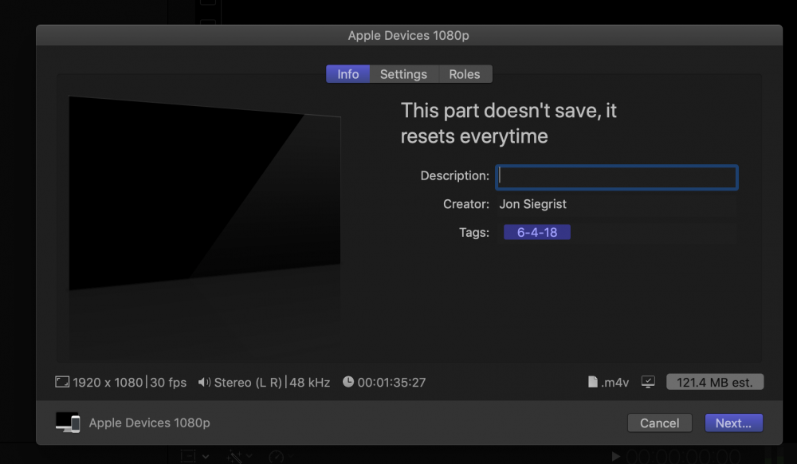Click the Apple Devices 1080p footer label
Viewport: 797px width, 464px height.
(150, 423)
